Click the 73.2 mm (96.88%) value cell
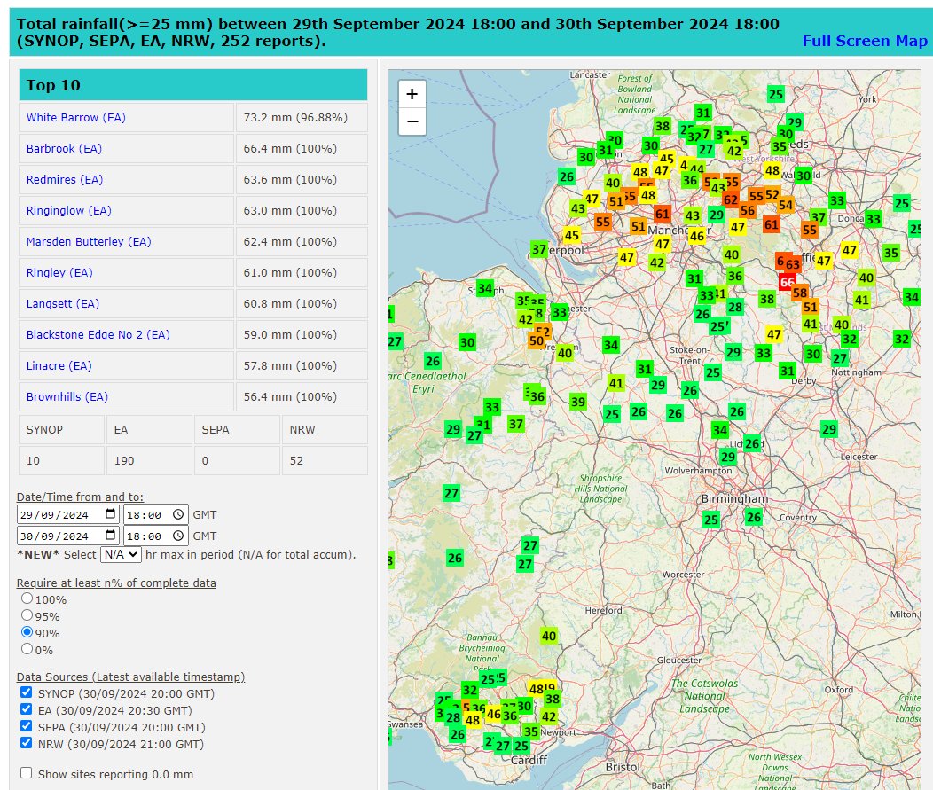 coord(302,117)
